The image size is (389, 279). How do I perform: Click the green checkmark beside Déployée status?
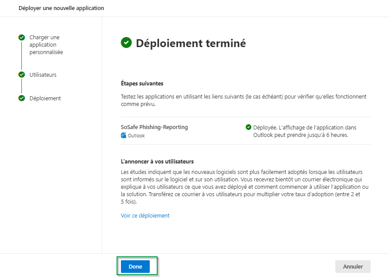pyautogui.click(x=248, y=127)
